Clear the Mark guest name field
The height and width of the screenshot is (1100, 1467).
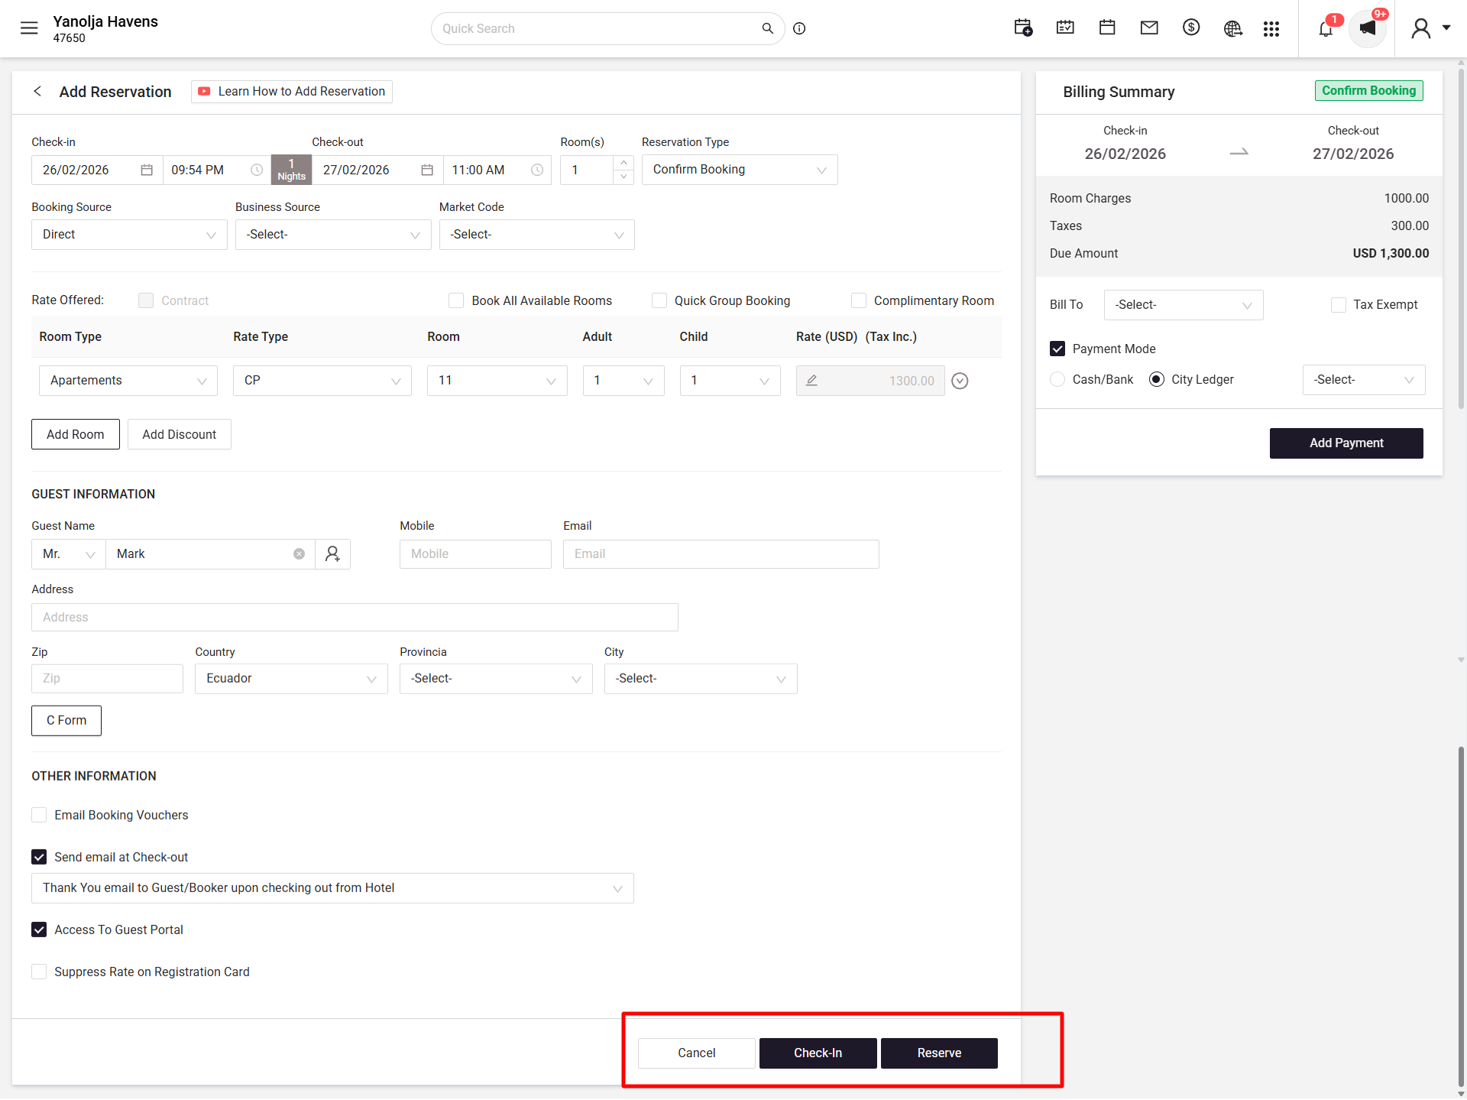[x=299, y=554]
